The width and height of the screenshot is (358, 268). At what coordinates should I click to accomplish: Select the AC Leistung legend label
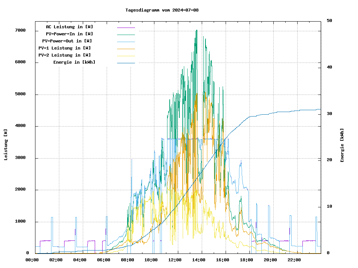pos(69,27)
